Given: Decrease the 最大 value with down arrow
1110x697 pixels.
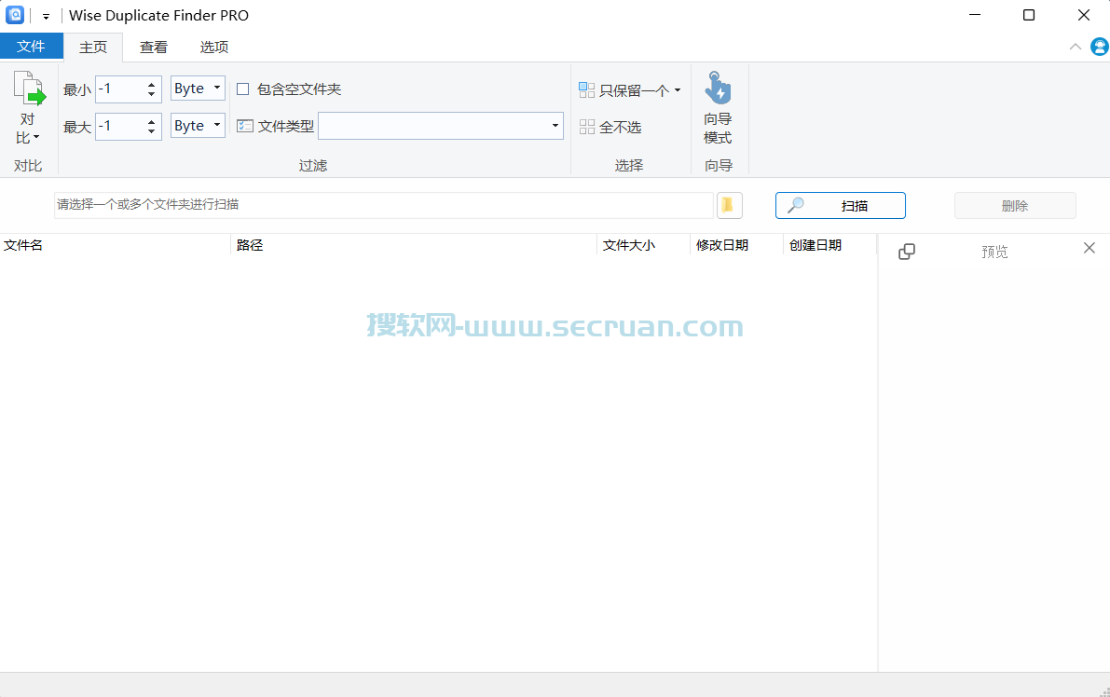Looking at the screenshot, I should pos(152,131).
